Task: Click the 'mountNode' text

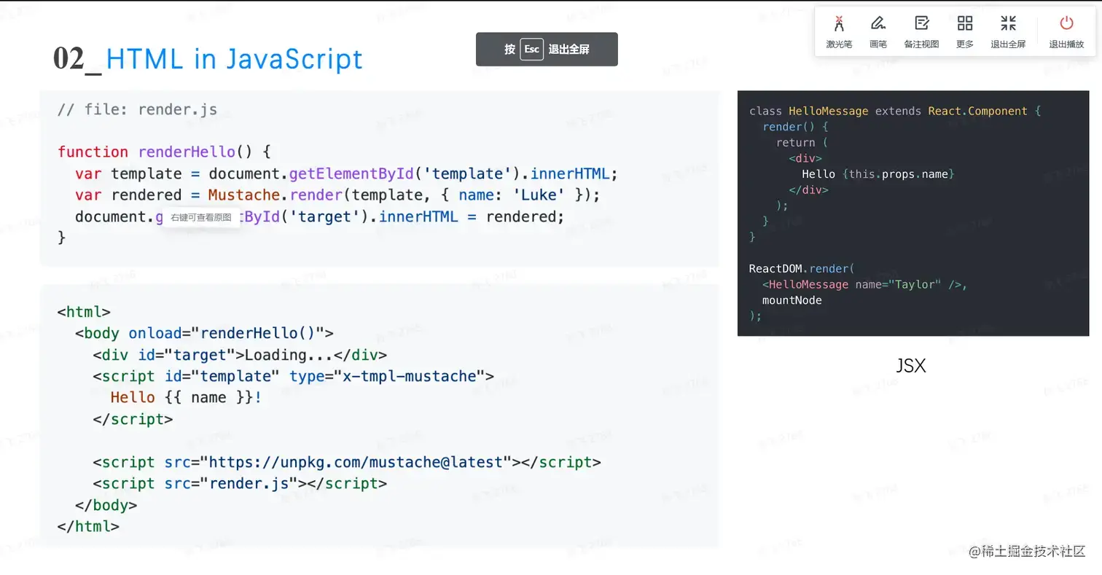Action: point(792,300)
